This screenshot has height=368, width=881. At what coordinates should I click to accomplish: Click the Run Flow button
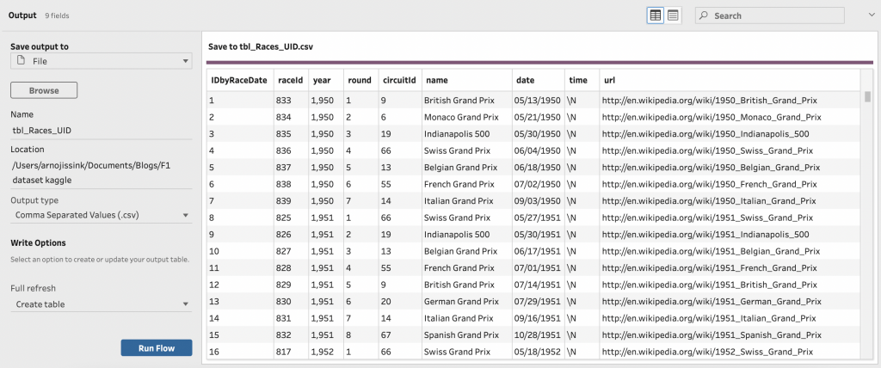[156, 348]
